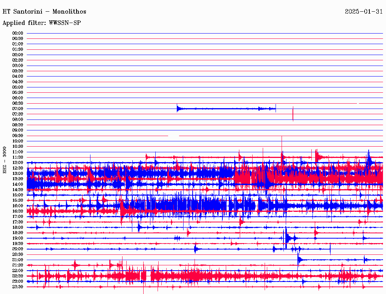Click the 14:00 time label
Image resolution: width=386 pixels, height=294 pixels.
pos(18,184)
